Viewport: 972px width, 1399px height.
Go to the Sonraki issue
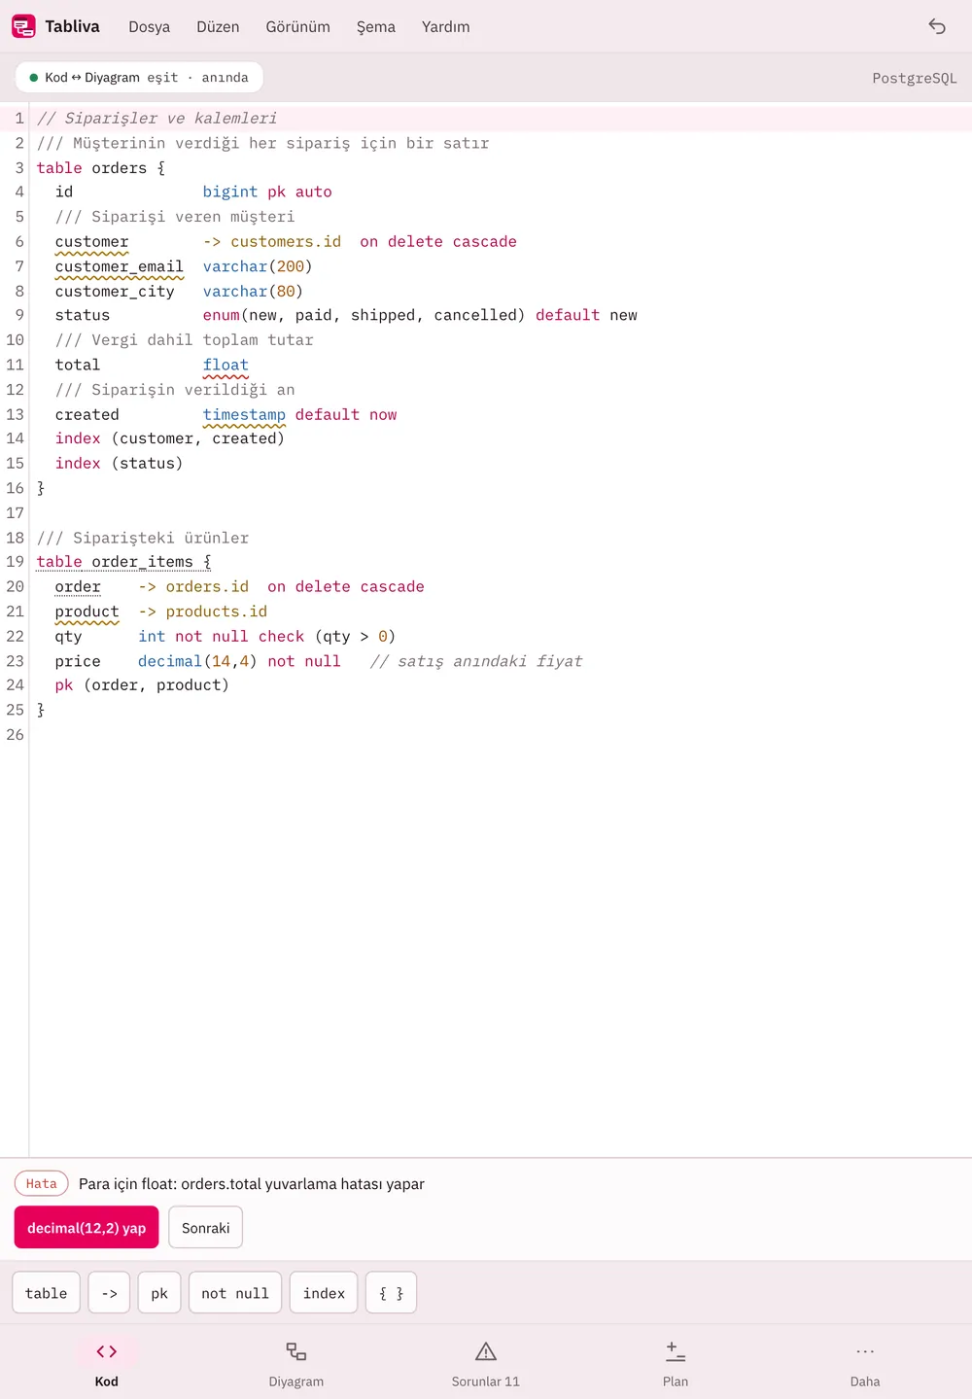coord(206,1228)
